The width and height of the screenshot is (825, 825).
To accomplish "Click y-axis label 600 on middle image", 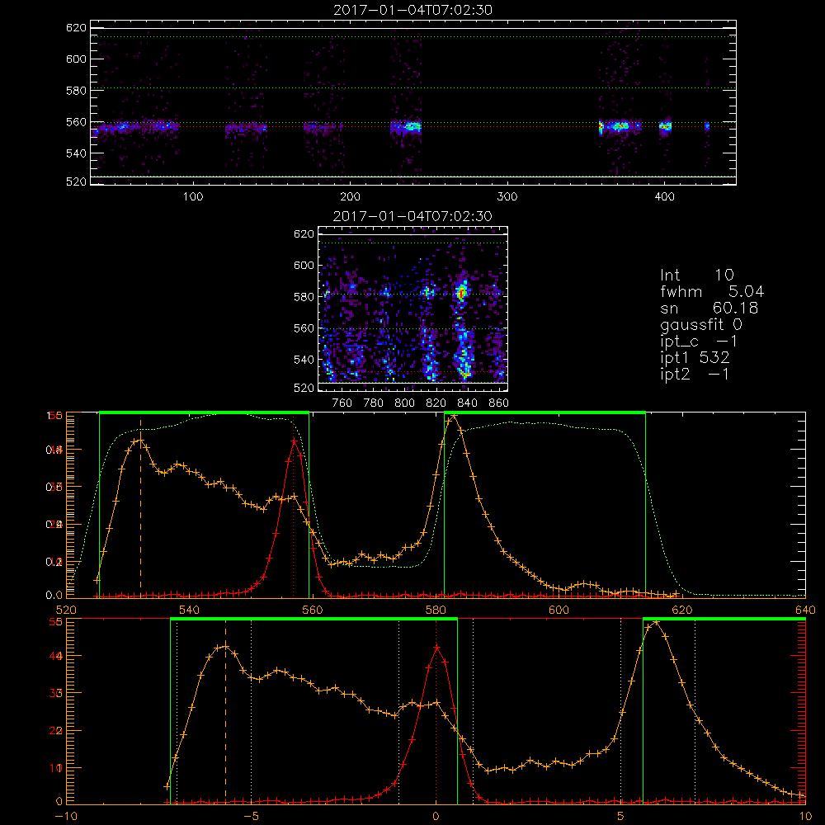I will coord(304,265).
